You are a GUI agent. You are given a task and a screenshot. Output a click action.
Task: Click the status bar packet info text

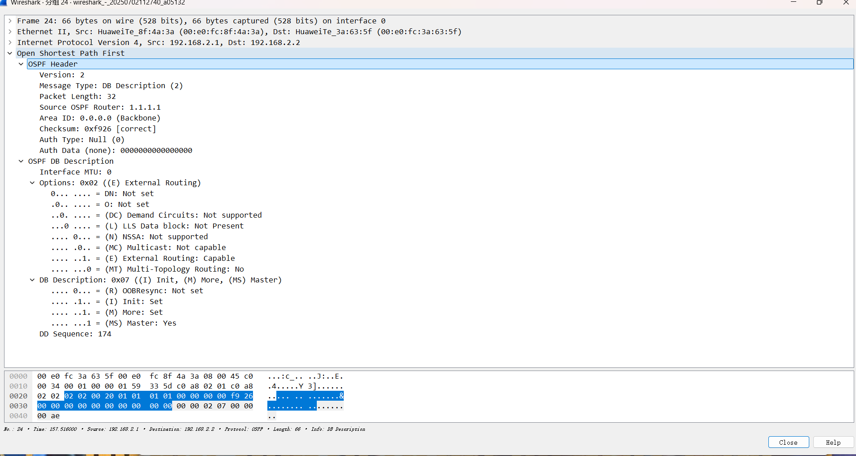pos(180,429)
